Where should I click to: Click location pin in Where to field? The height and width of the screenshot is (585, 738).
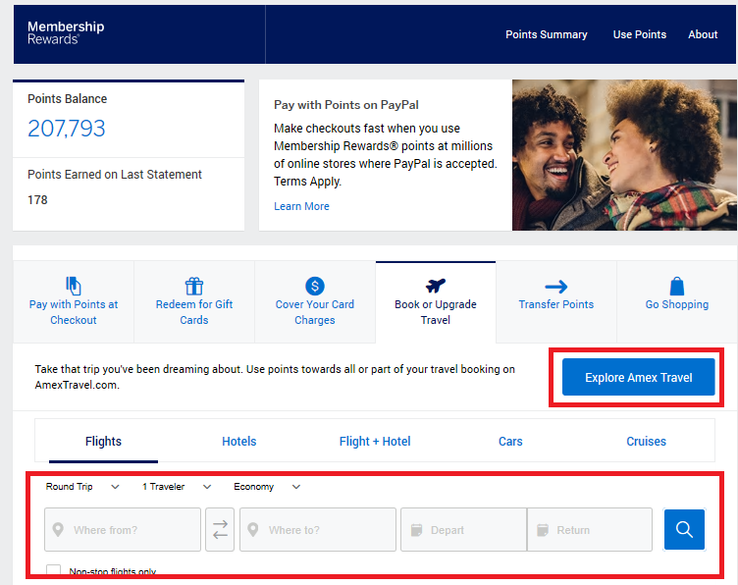point(253,529)
